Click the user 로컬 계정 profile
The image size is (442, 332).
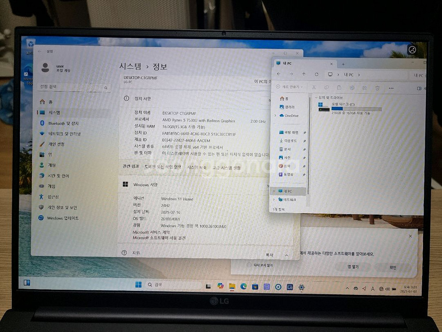pos(56,68)
